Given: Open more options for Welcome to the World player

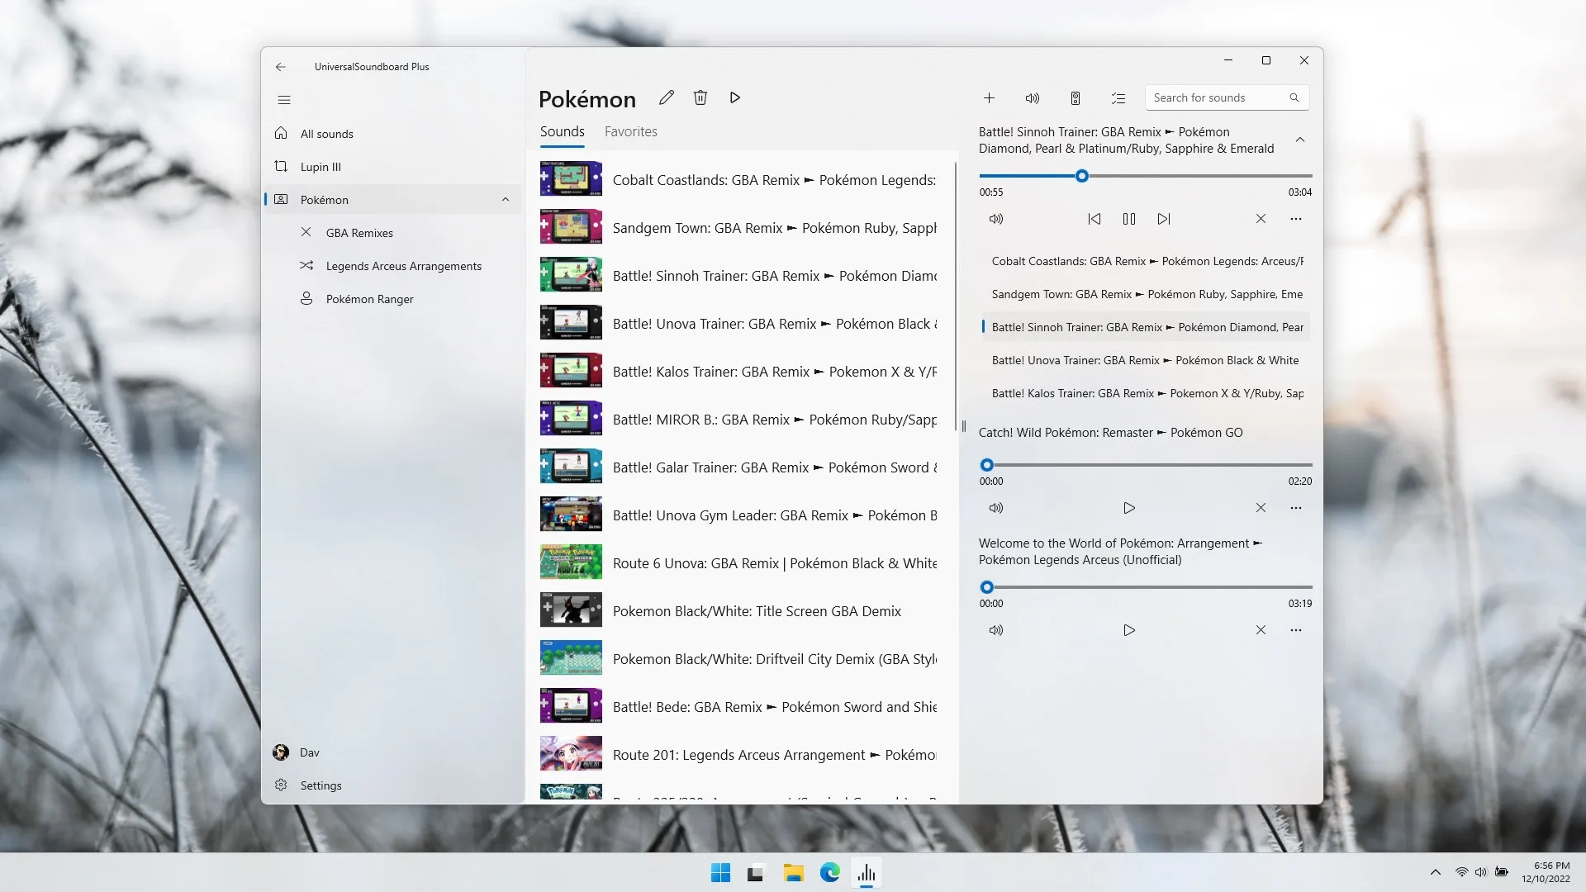Looking at the screenshot, I should (x=1296, y=630).
